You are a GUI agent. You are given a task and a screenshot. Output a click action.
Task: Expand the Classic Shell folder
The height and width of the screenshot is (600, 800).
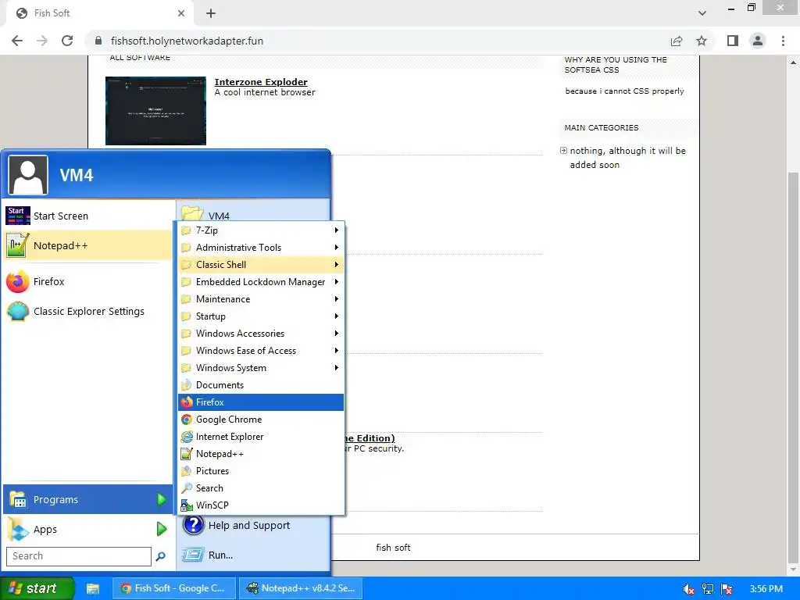point(261,265)
